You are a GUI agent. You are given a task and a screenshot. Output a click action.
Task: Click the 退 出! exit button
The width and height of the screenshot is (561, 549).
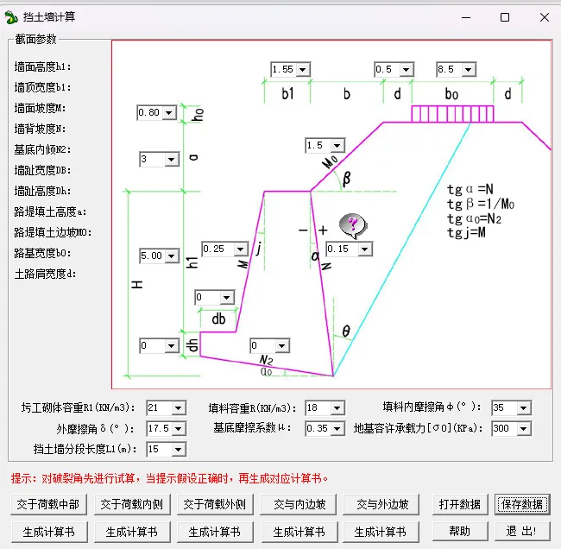(522, 531)
